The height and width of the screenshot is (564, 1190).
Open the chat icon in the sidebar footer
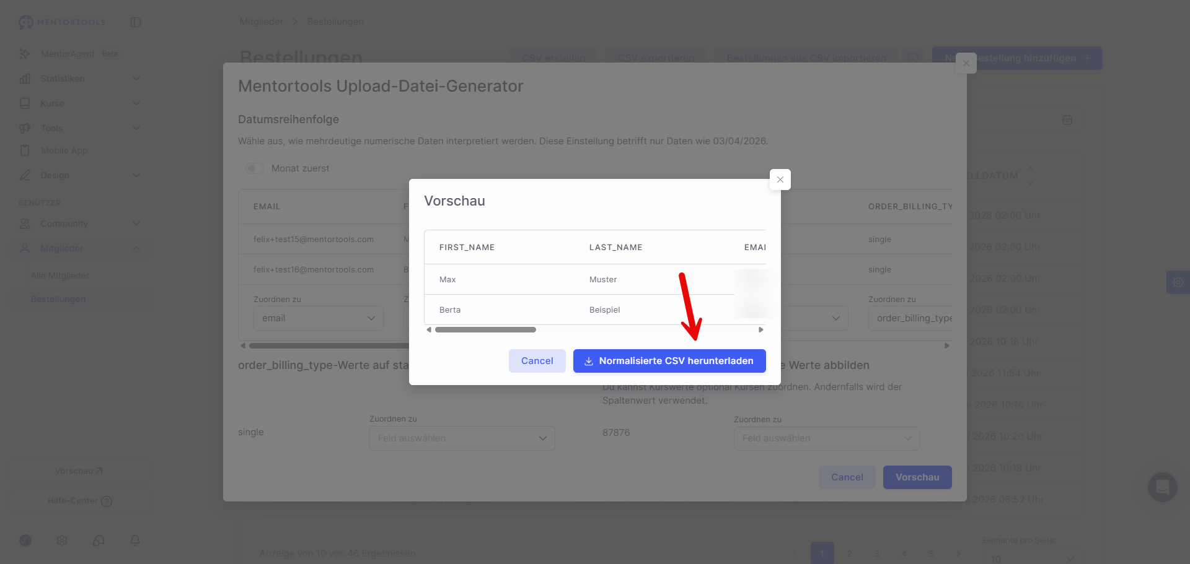click(x=99, y=540)
